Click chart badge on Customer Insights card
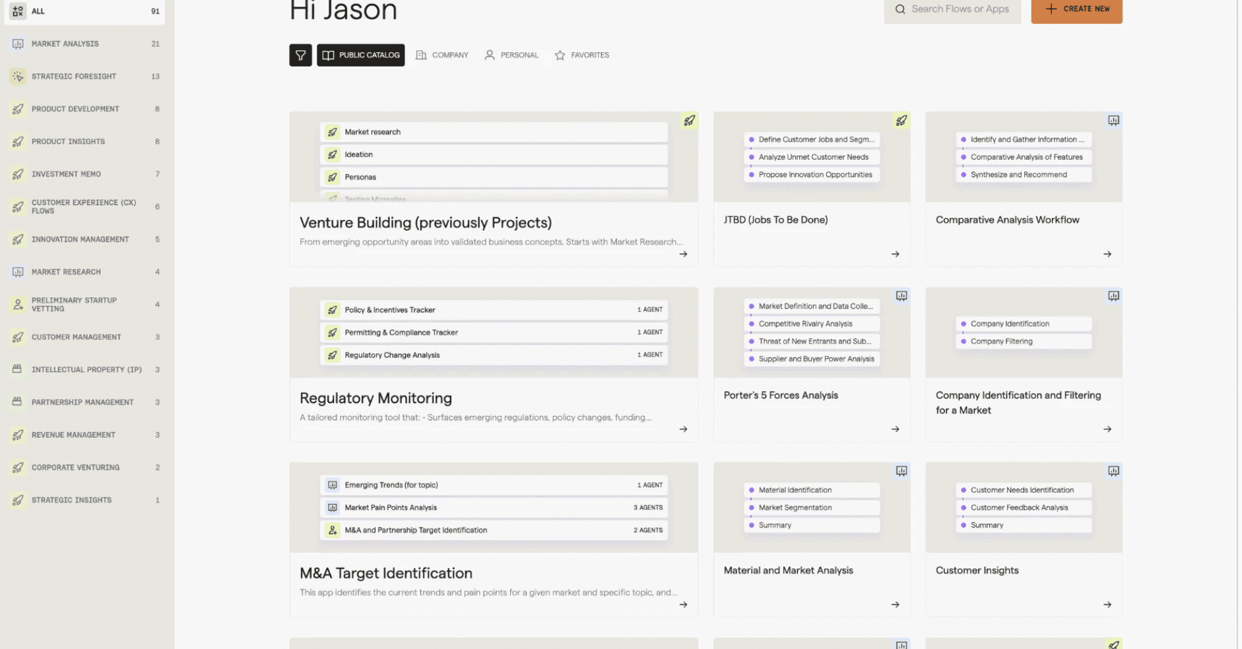Image resolution: width=1242 pixels, height=649 pixels. click(1113, 471)
